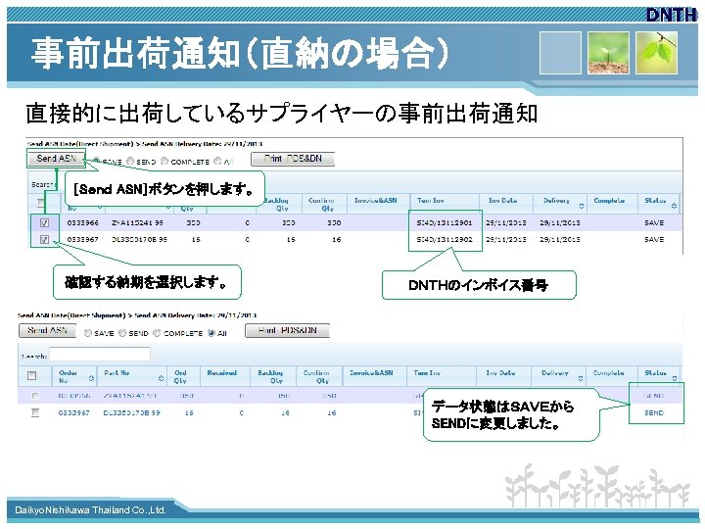Click Complete column header in lower table
Viewport: 705px width, 529px height.
(608, 373)
